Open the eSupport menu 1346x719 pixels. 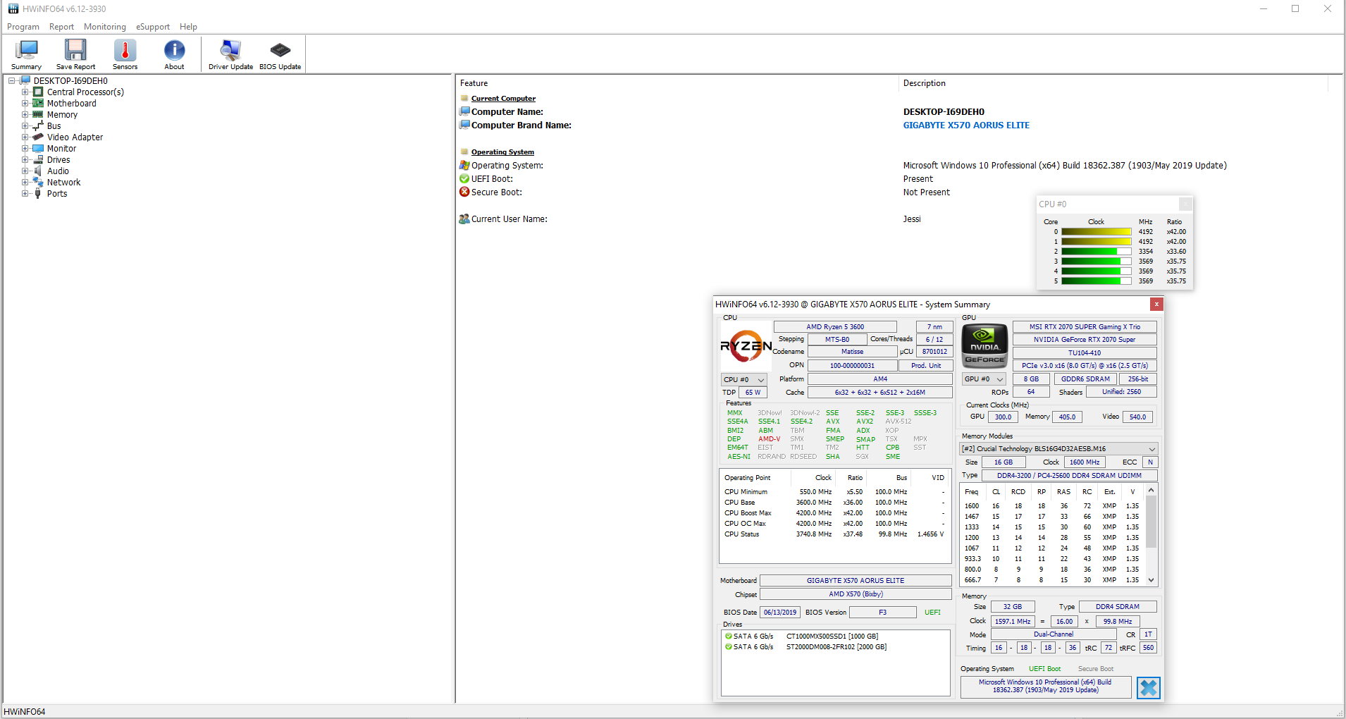[x=153, y=27]
